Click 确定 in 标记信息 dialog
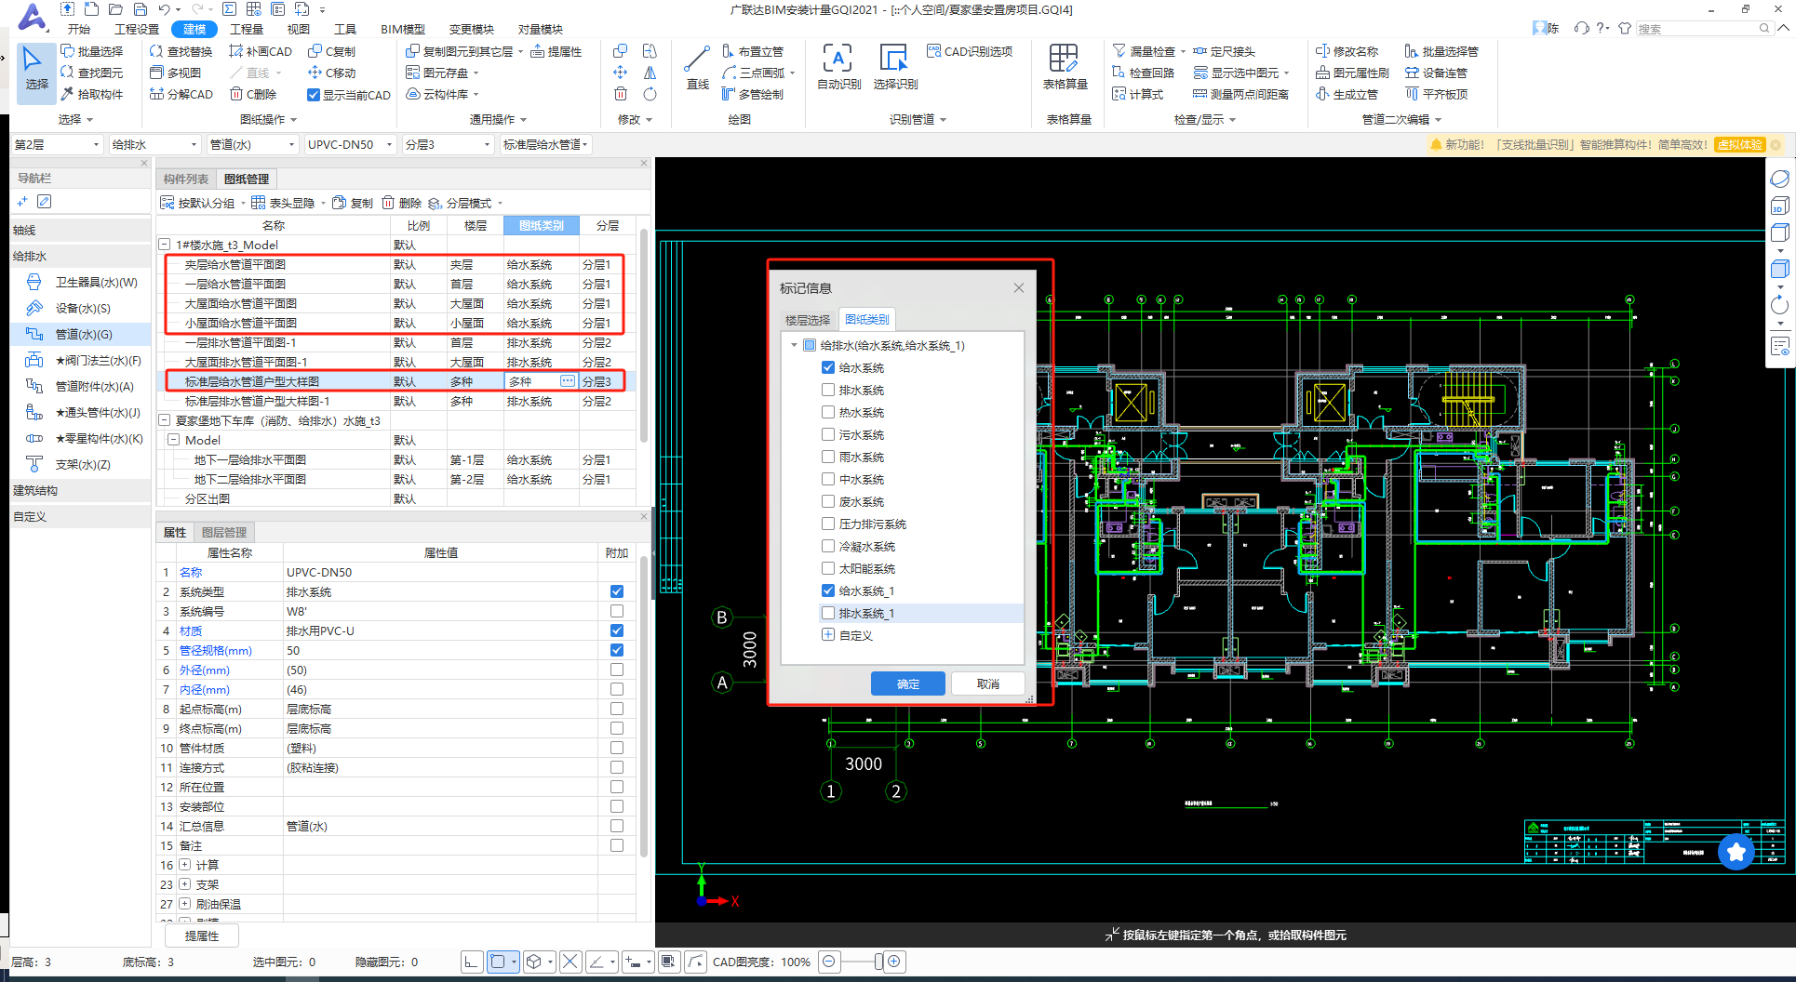Screen dimensions: 1796x982 coord(908,683)
